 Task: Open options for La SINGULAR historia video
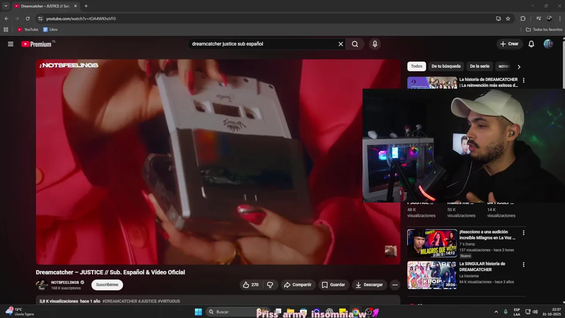(x=524, y=265)
